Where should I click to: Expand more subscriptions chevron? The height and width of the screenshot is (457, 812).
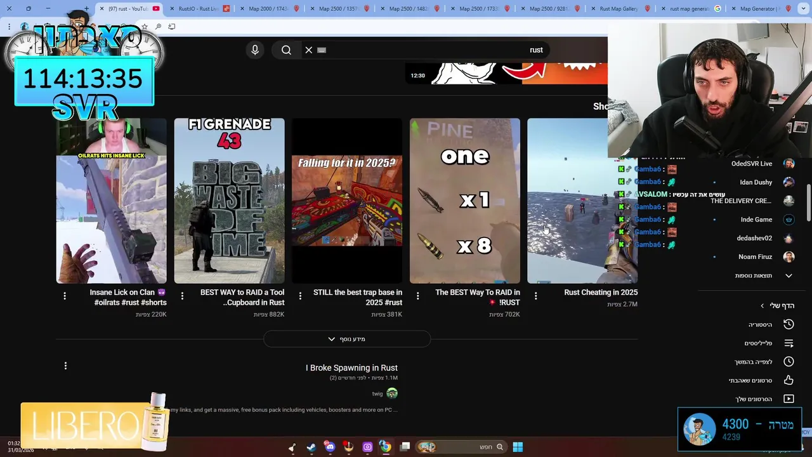coord(789,275)
